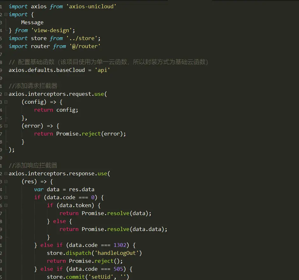
Task: Collapse the if (data.code === 0) block
Action: tap(6, 197)
